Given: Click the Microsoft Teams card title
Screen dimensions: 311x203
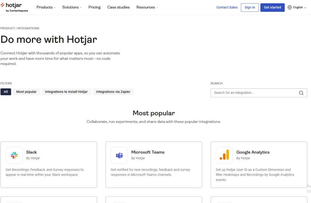Looking at the screenshot, I should [148, 152].
